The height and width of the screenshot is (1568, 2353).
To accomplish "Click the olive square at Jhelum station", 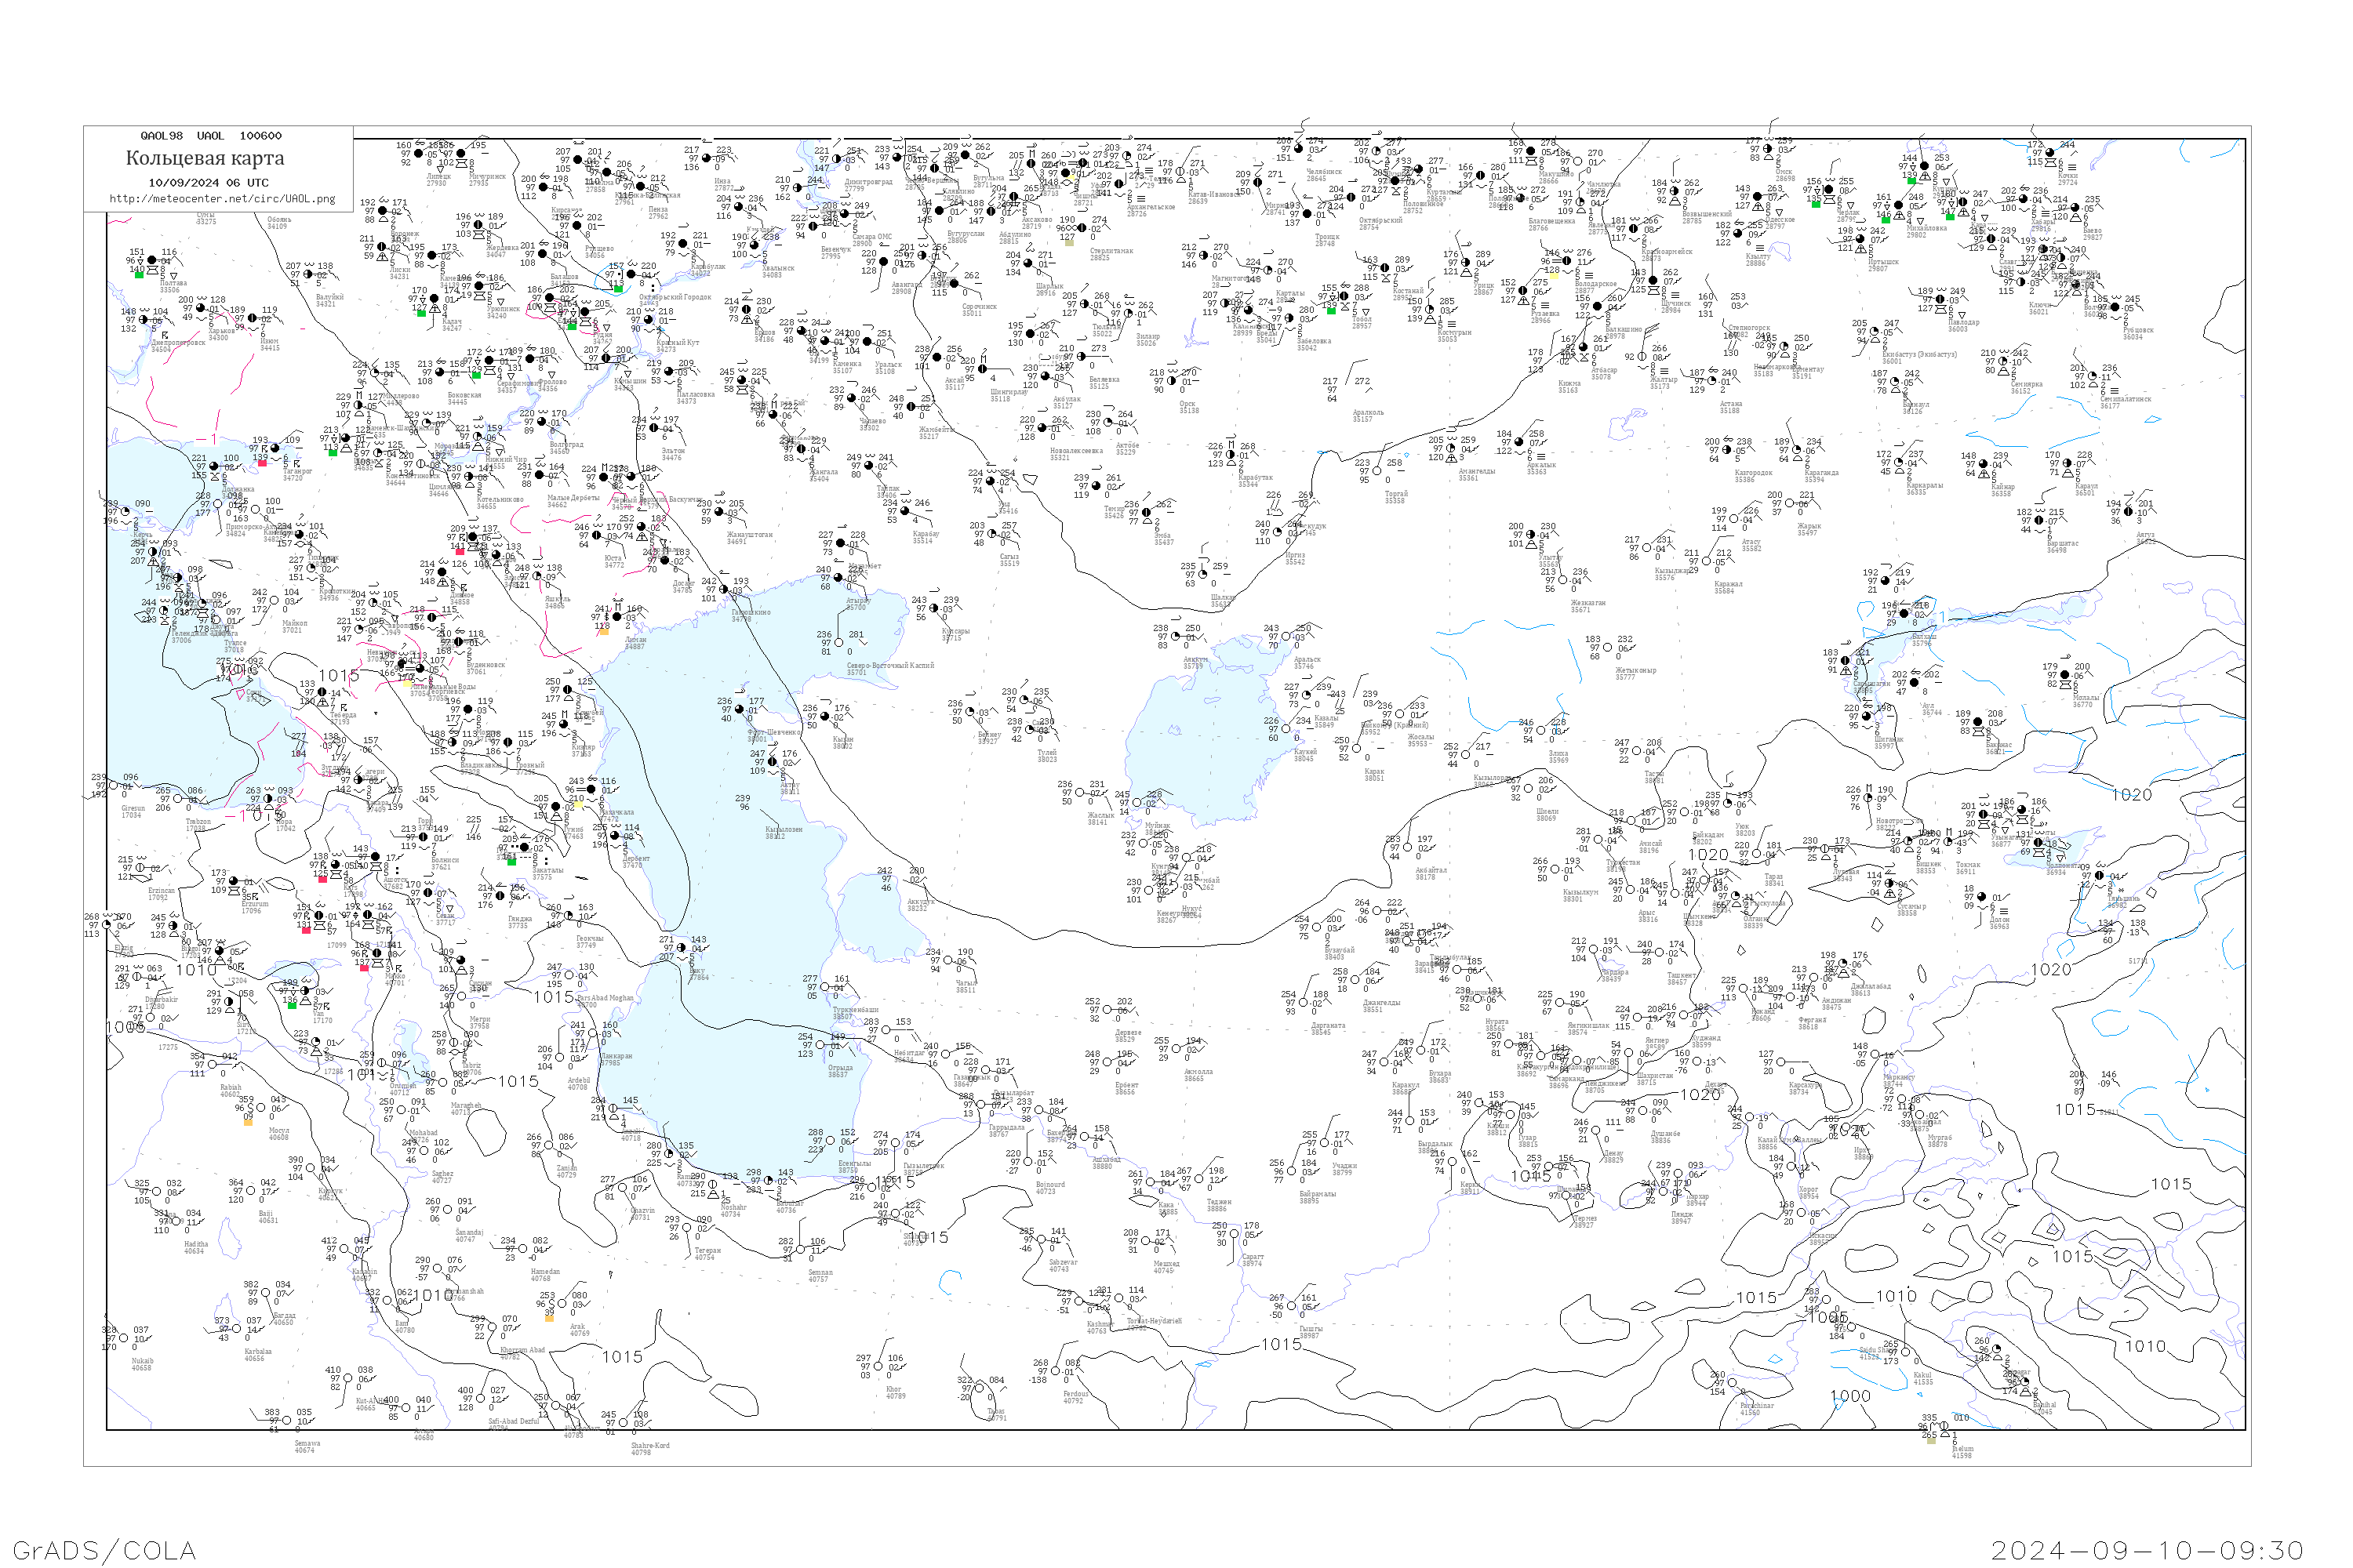I will point(1931,1440).
